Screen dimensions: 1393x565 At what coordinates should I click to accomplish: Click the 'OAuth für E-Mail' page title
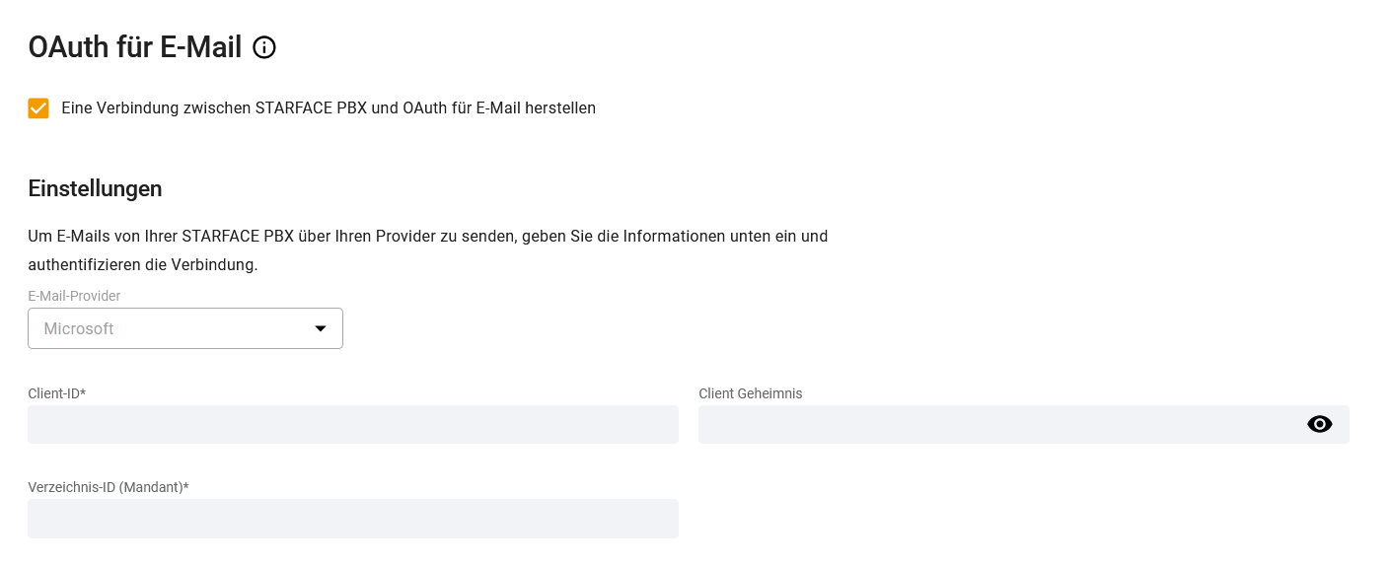point(135,47)
